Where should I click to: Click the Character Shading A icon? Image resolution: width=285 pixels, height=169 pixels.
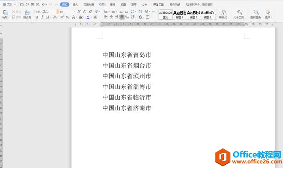(95, 17)
